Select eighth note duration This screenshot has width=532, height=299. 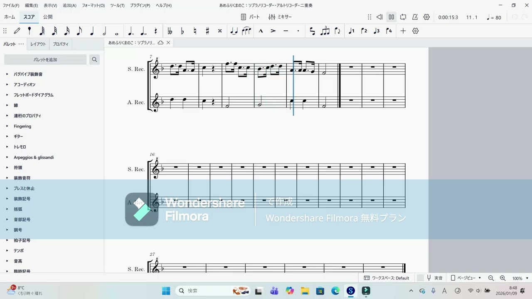tap(79, 31)
